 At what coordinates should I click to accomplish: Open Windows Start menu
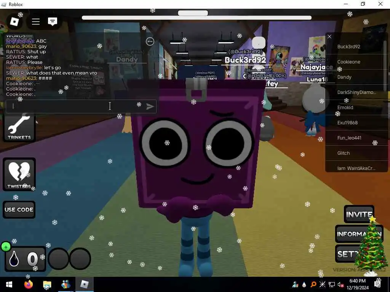click(9, 284)
